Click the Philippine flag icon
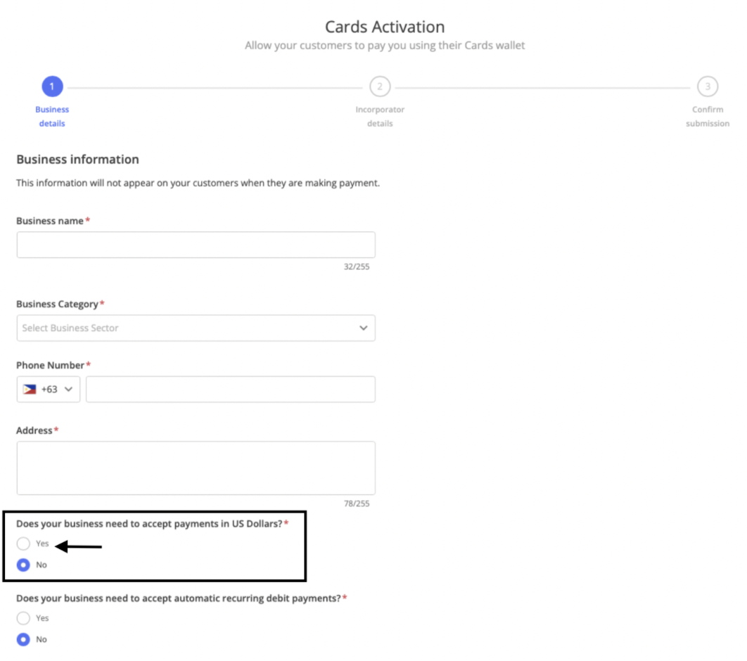This screenshot has width=747, height=661. 30,389
